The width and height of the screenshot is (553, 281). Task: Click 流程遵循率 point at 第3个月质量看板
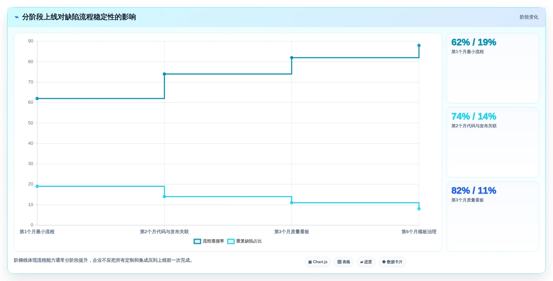pyautogui.click(x=291, y=58)
